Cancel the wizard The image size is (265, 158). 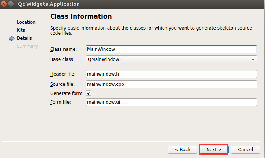pyautogui.click(x=245, y=149)
